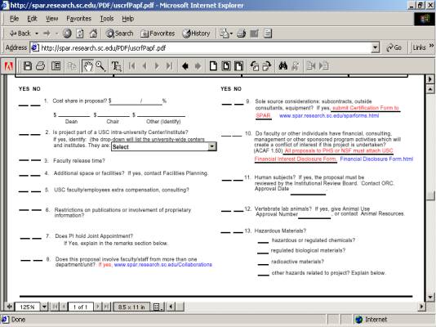Image resolution: width=436 pixels, height=327 pixels.
Task: Click the go to previous view arrow
Action: point(185,66)
